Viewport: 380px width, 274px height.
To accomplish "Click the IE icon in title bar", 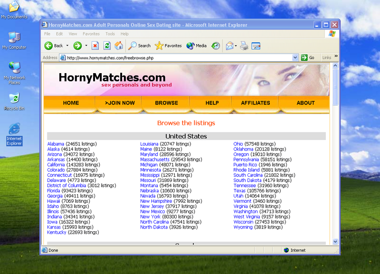I will pyautogui.click(x=44, y=25).
